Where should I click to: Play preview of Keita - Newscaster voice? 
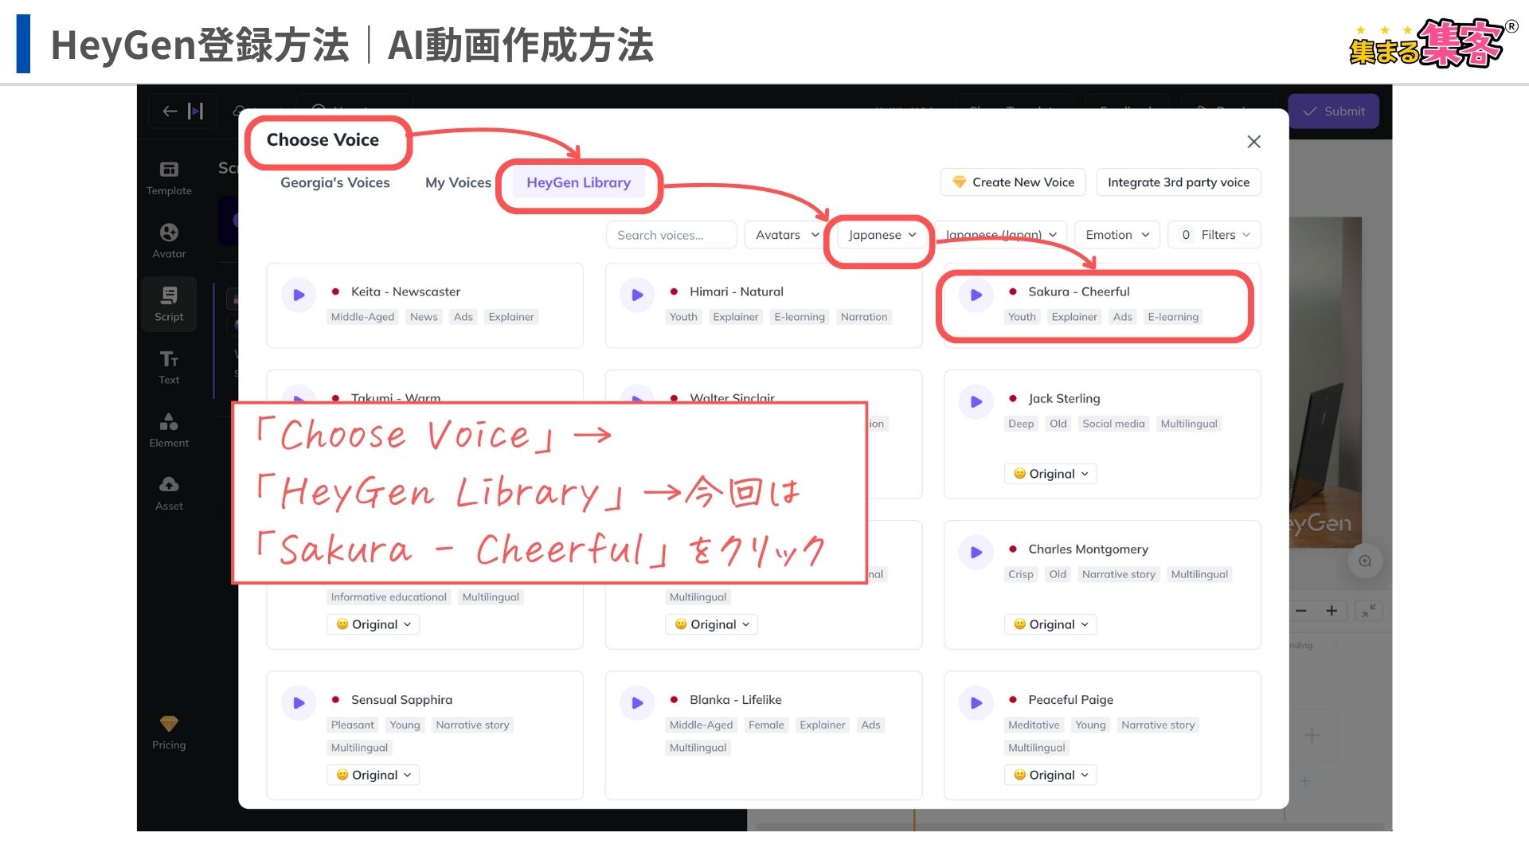299,295
